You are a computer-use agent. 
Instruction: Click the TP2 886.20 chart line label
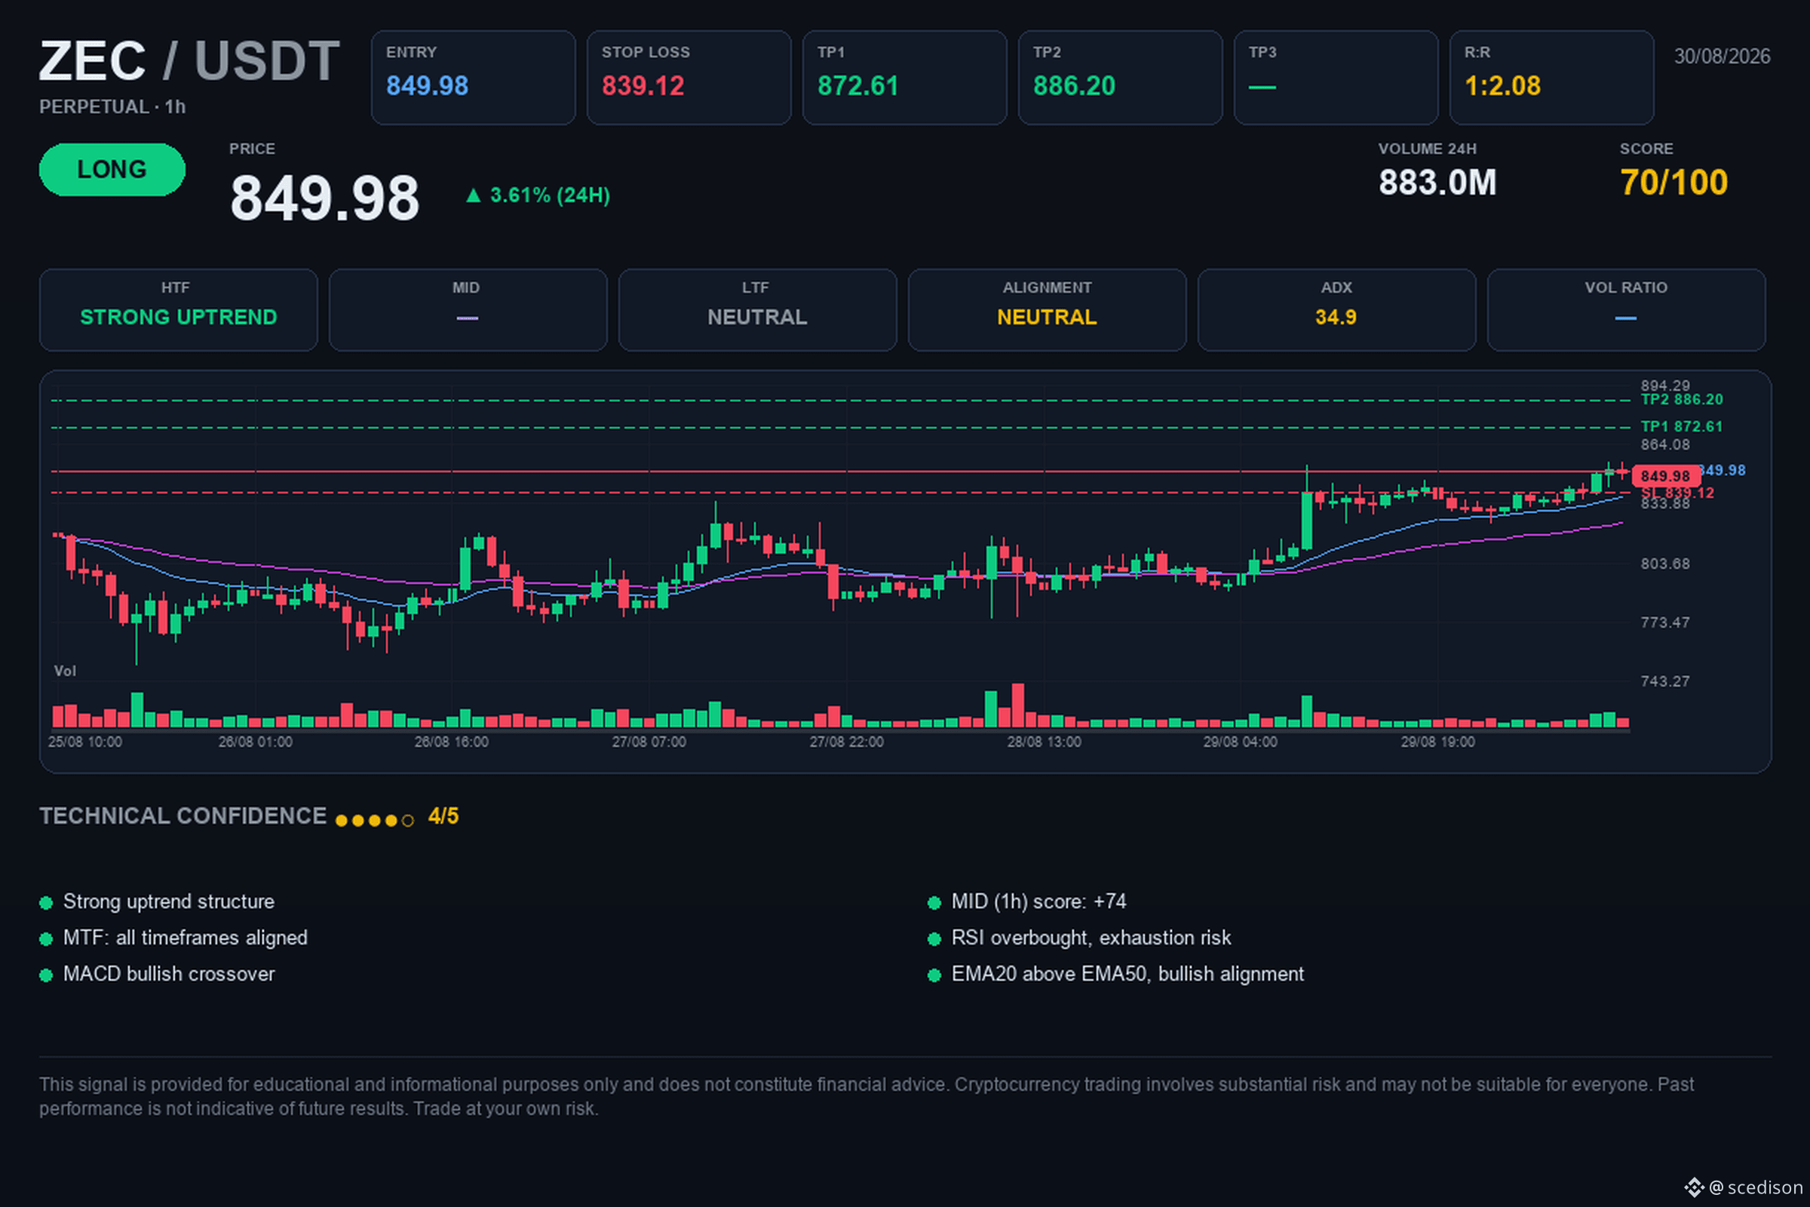[1682, 400]
